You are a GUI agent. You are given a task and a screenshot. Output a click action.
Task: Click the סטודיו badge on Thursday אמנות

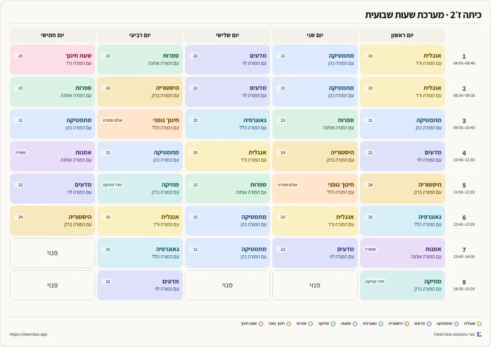(x=20, y=153)
